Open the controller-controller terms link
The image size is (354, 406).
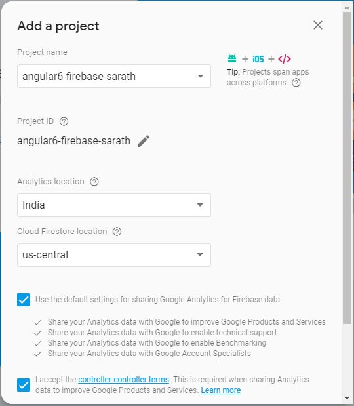click(x=123, y=380)
